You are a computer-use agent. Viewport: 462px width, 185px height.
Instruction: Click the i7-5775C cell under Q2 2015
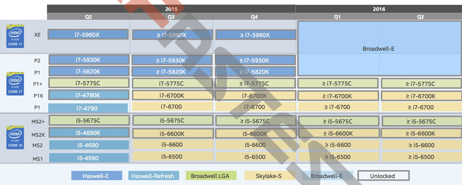pyautogui.click(x=89, y=83)
